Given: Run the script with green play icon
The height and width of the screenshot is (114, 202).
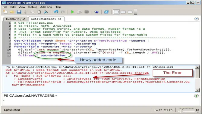Looking at the screenshot, I should 72,12.
